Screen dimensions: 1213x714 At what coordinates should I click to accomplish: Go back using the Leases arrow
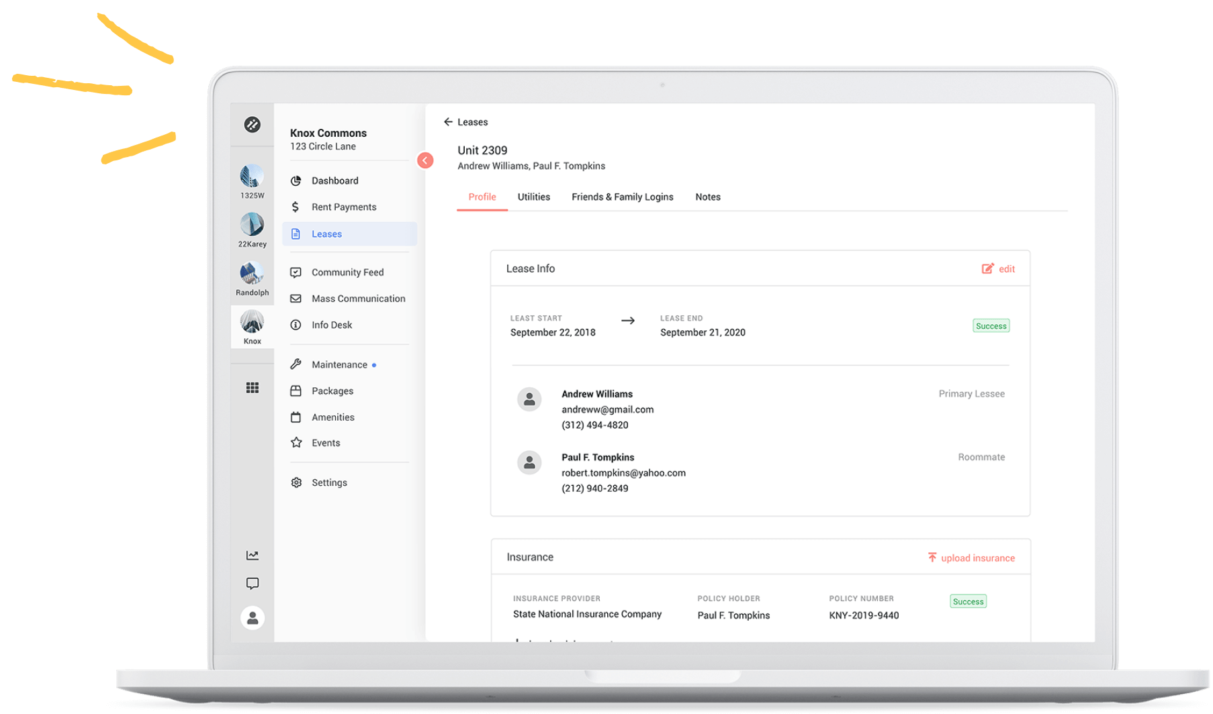point(449,121)
